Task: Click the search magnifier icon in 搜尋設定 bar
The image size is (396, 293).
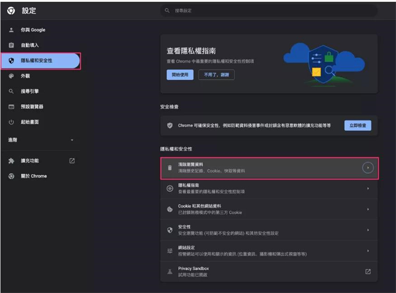Action: (167, 11)
